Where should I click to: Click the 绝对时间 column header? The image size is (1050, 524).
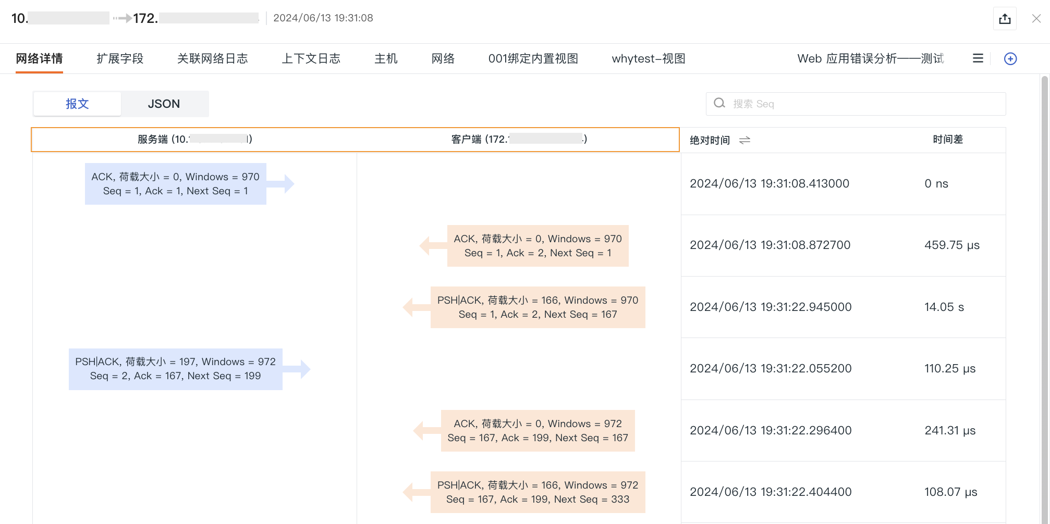coord(710,140)
